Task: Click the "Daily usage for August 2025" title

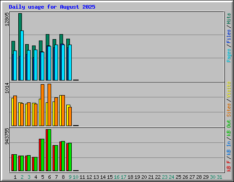Action: (52, 7)
